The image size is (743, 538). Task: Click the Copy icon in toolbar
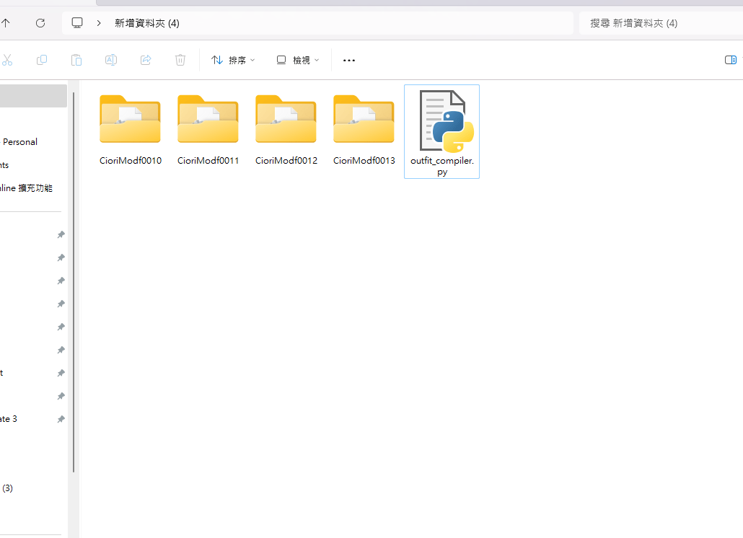click(x=42, y=60)
